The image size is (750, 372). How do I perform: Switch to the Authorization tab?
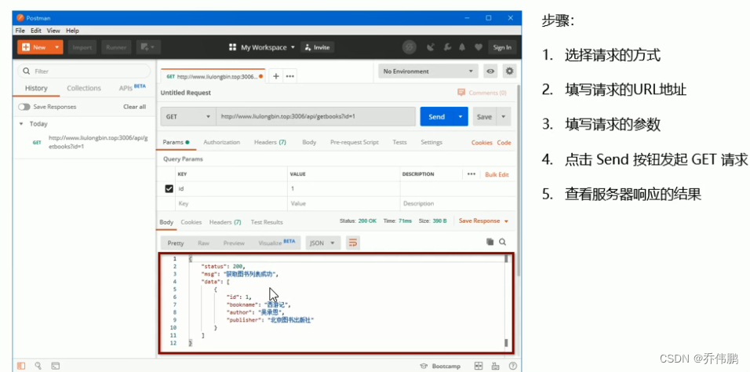click(x=221, y=142)
